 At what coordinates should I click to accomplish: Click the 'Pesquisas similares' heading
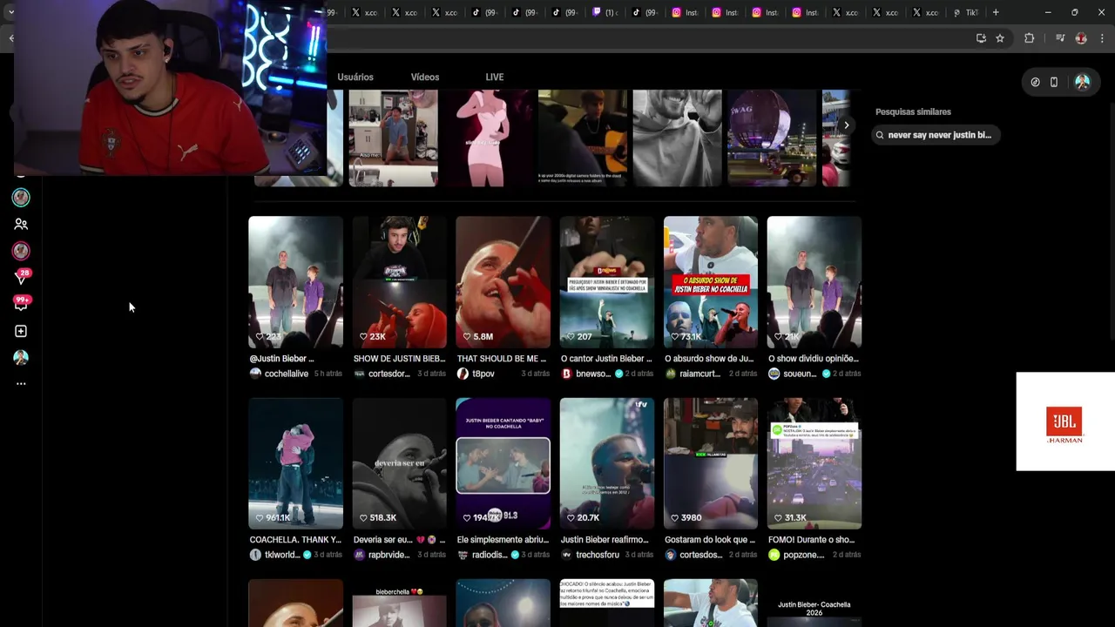click(913, 111)
